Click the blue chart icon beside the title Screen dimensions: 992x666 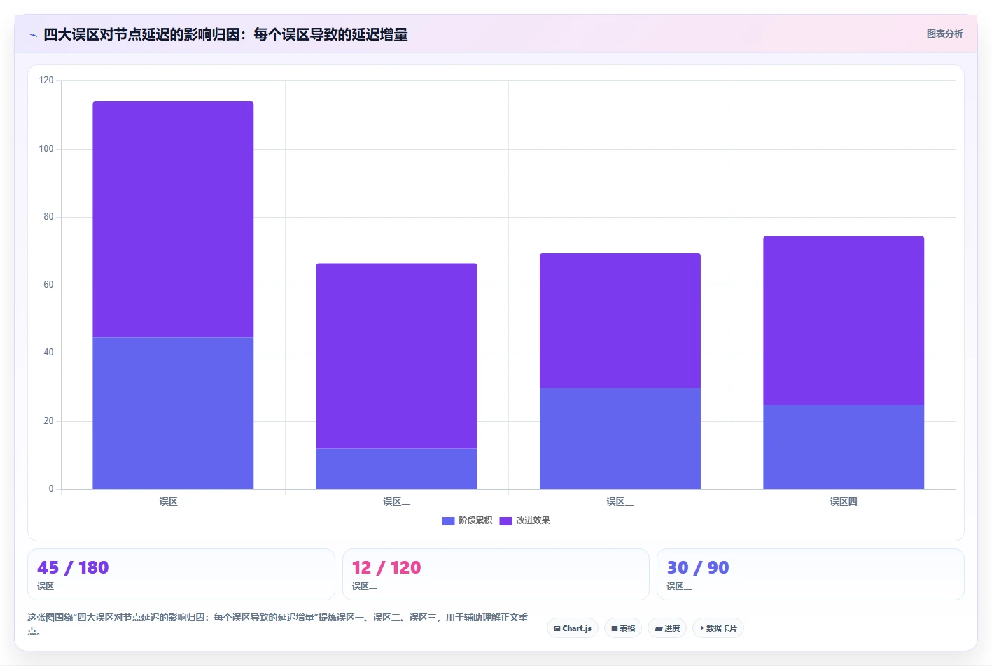click(33, 35)
